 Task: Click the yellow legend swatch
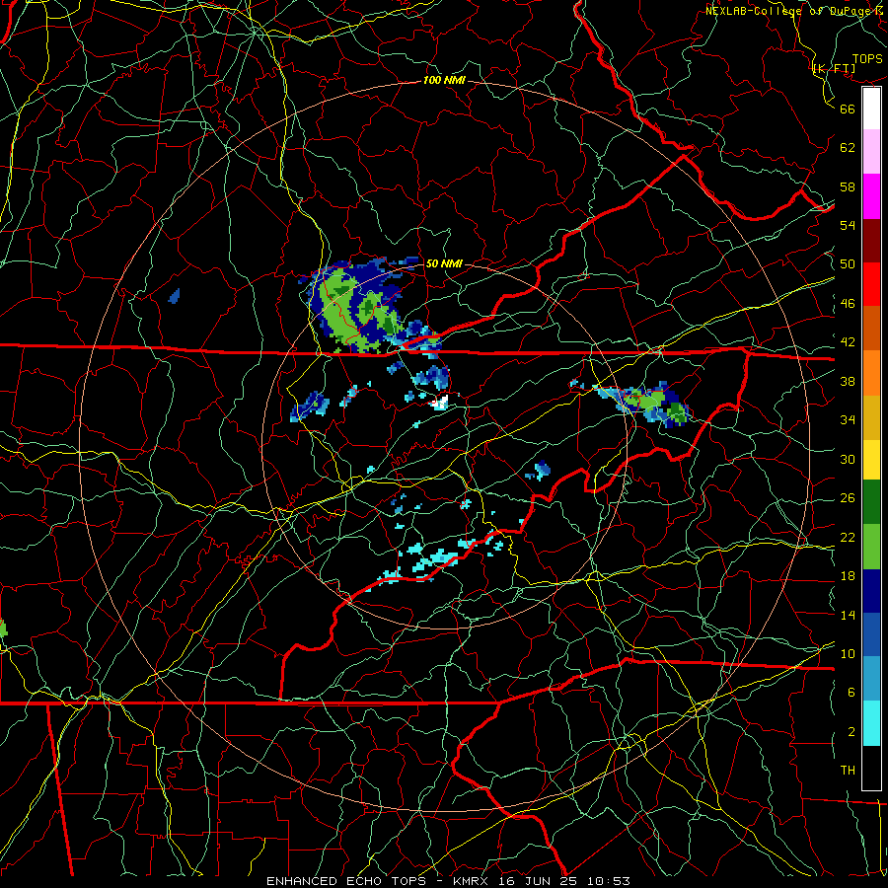[x=871, y=459]
